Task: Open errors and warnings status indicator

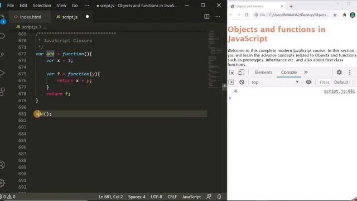Action: (8, 197)
